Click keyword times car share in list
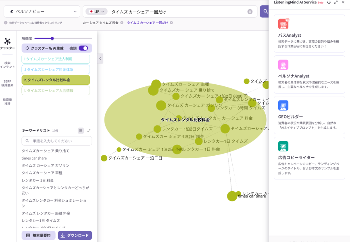 pos(34,158)
